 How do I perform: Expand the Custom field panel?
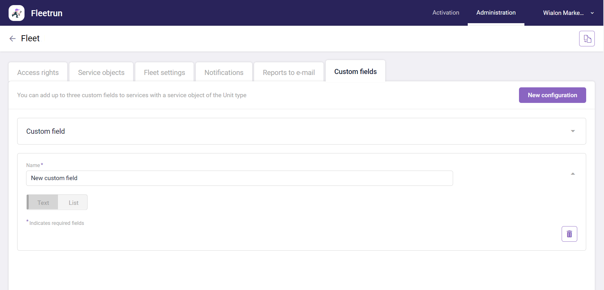coord(573,131)
